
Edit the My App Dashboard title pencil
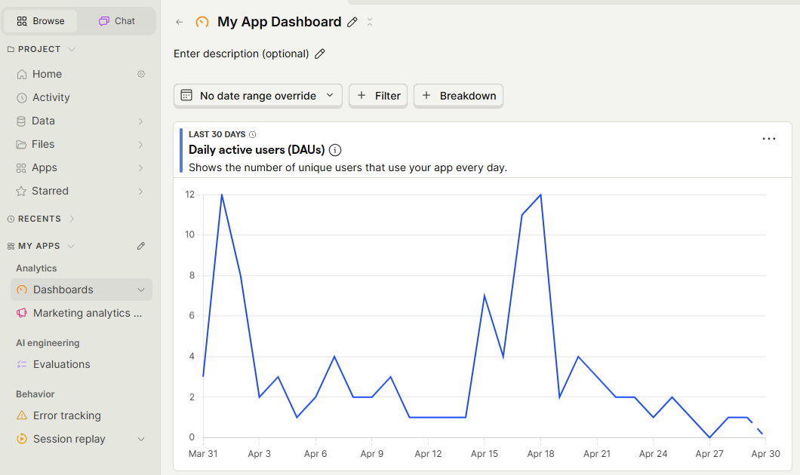[352, 23]
